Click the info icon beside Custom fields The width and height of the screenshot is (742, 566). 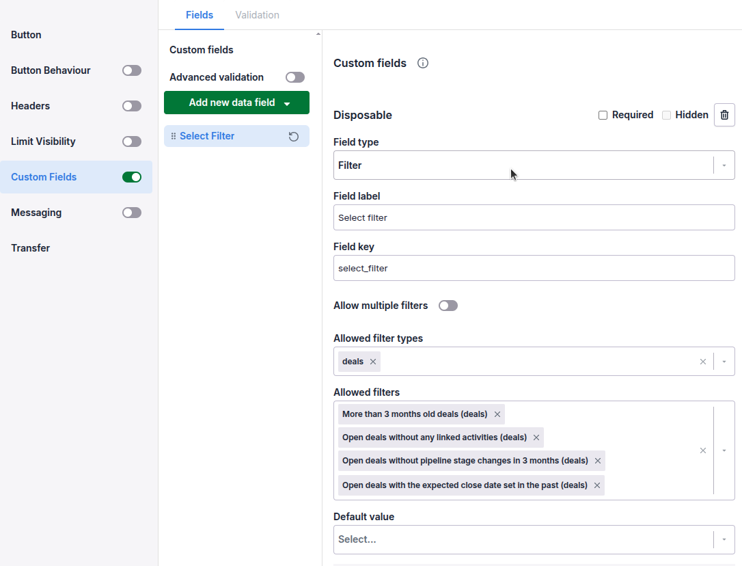[422, 63]
